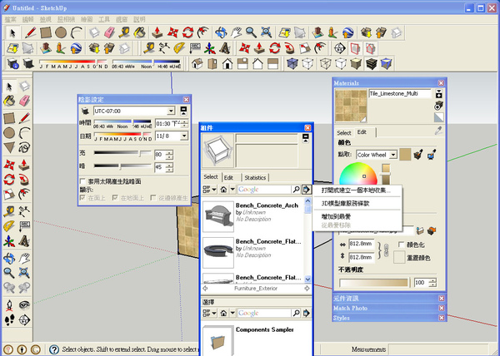Select the 3D Text tool in second toolbar row
Image resolution: width=500 pixels, height=356 pixels.
225,48
